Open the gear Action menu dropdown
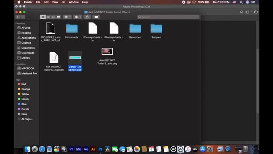Screen dimensions: 273x154 click(x=78, y=17)
